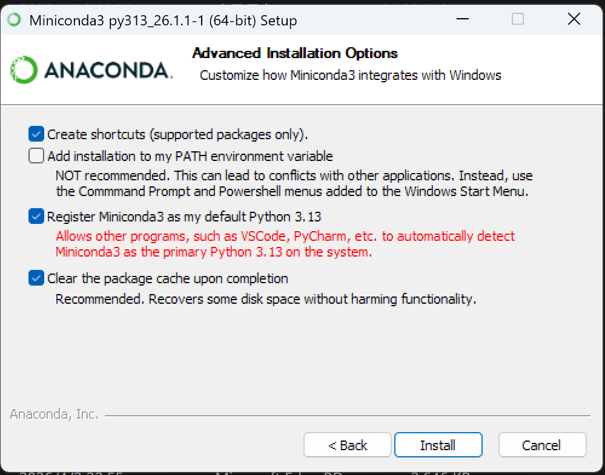Cancel the Miniconda3 setup
This screenshot has height=475, width=605.
[542, 445]
